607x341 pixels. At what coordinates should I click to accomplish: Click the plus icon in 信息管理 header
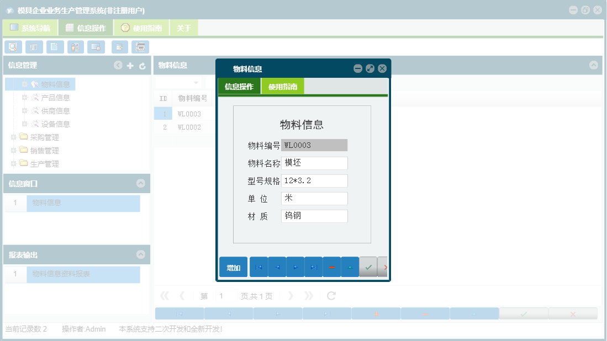[130, 66]
